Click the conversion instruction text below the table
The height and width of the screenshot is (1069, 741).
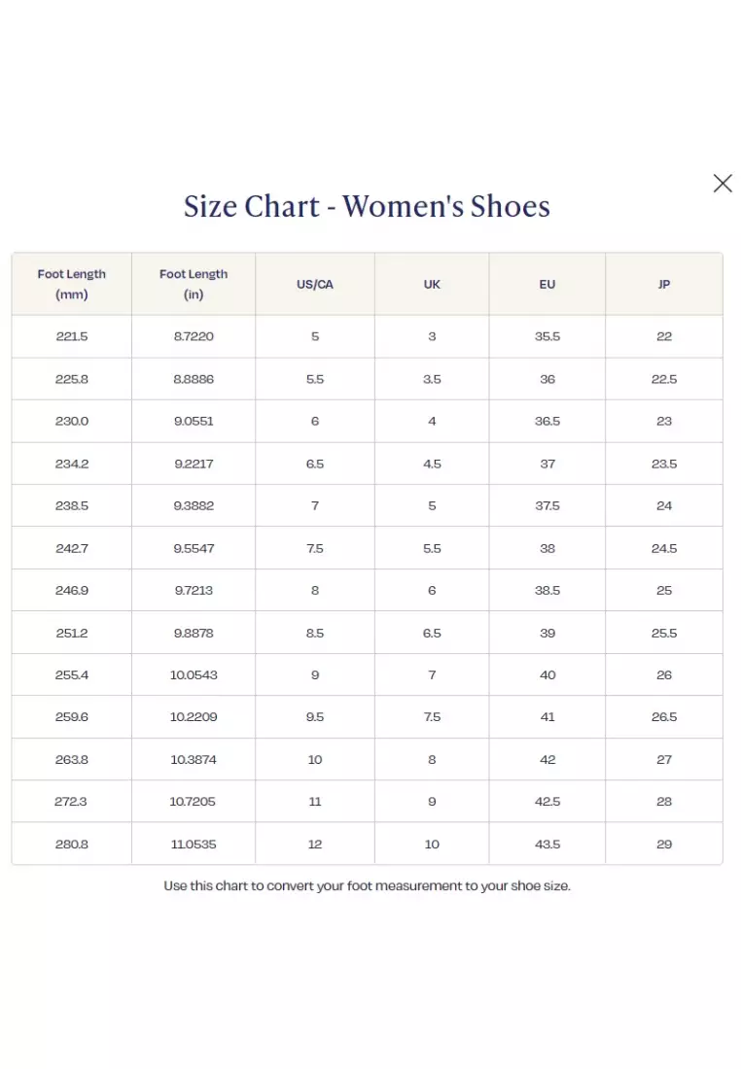tap(367, 885)
